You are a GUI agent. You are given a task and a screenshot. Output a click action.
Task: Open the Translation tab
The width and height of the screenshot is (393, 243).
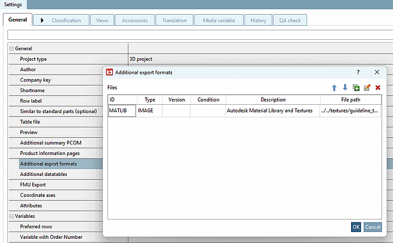[x=174, y=20]
